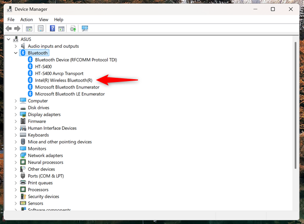Click the Audio inputs and outputs speaker icon
The width and height of the screenshot is (304, 224).
[23, 46]
